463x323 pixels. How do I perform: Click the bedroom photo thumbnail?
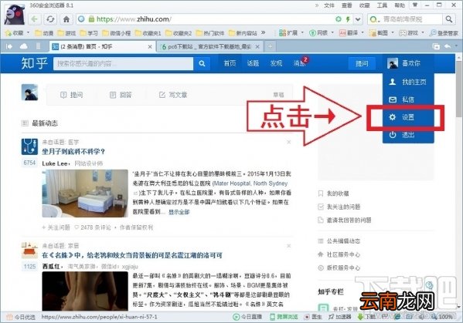click(x=85, y=193)
